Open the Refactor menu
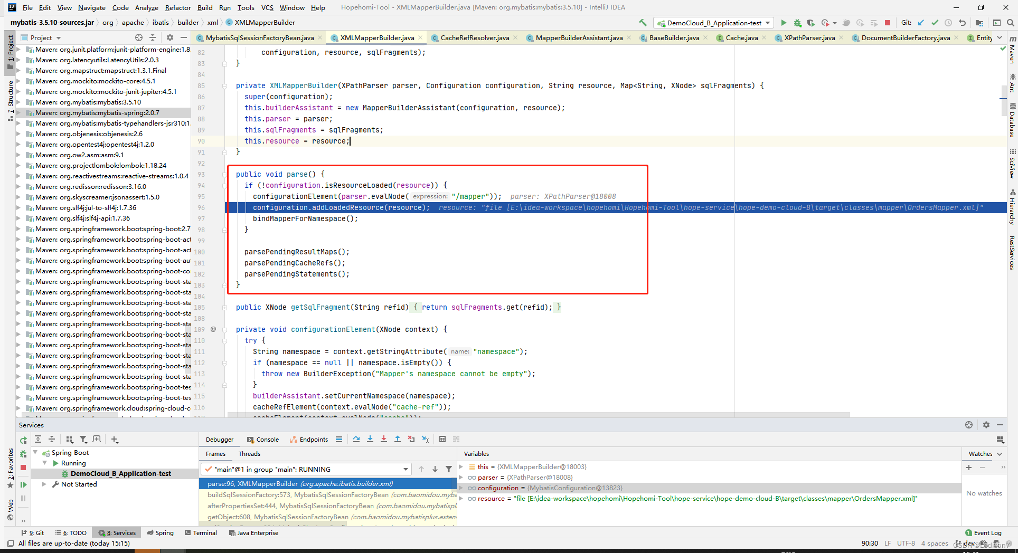1018x553 pixels. (178, 7)
